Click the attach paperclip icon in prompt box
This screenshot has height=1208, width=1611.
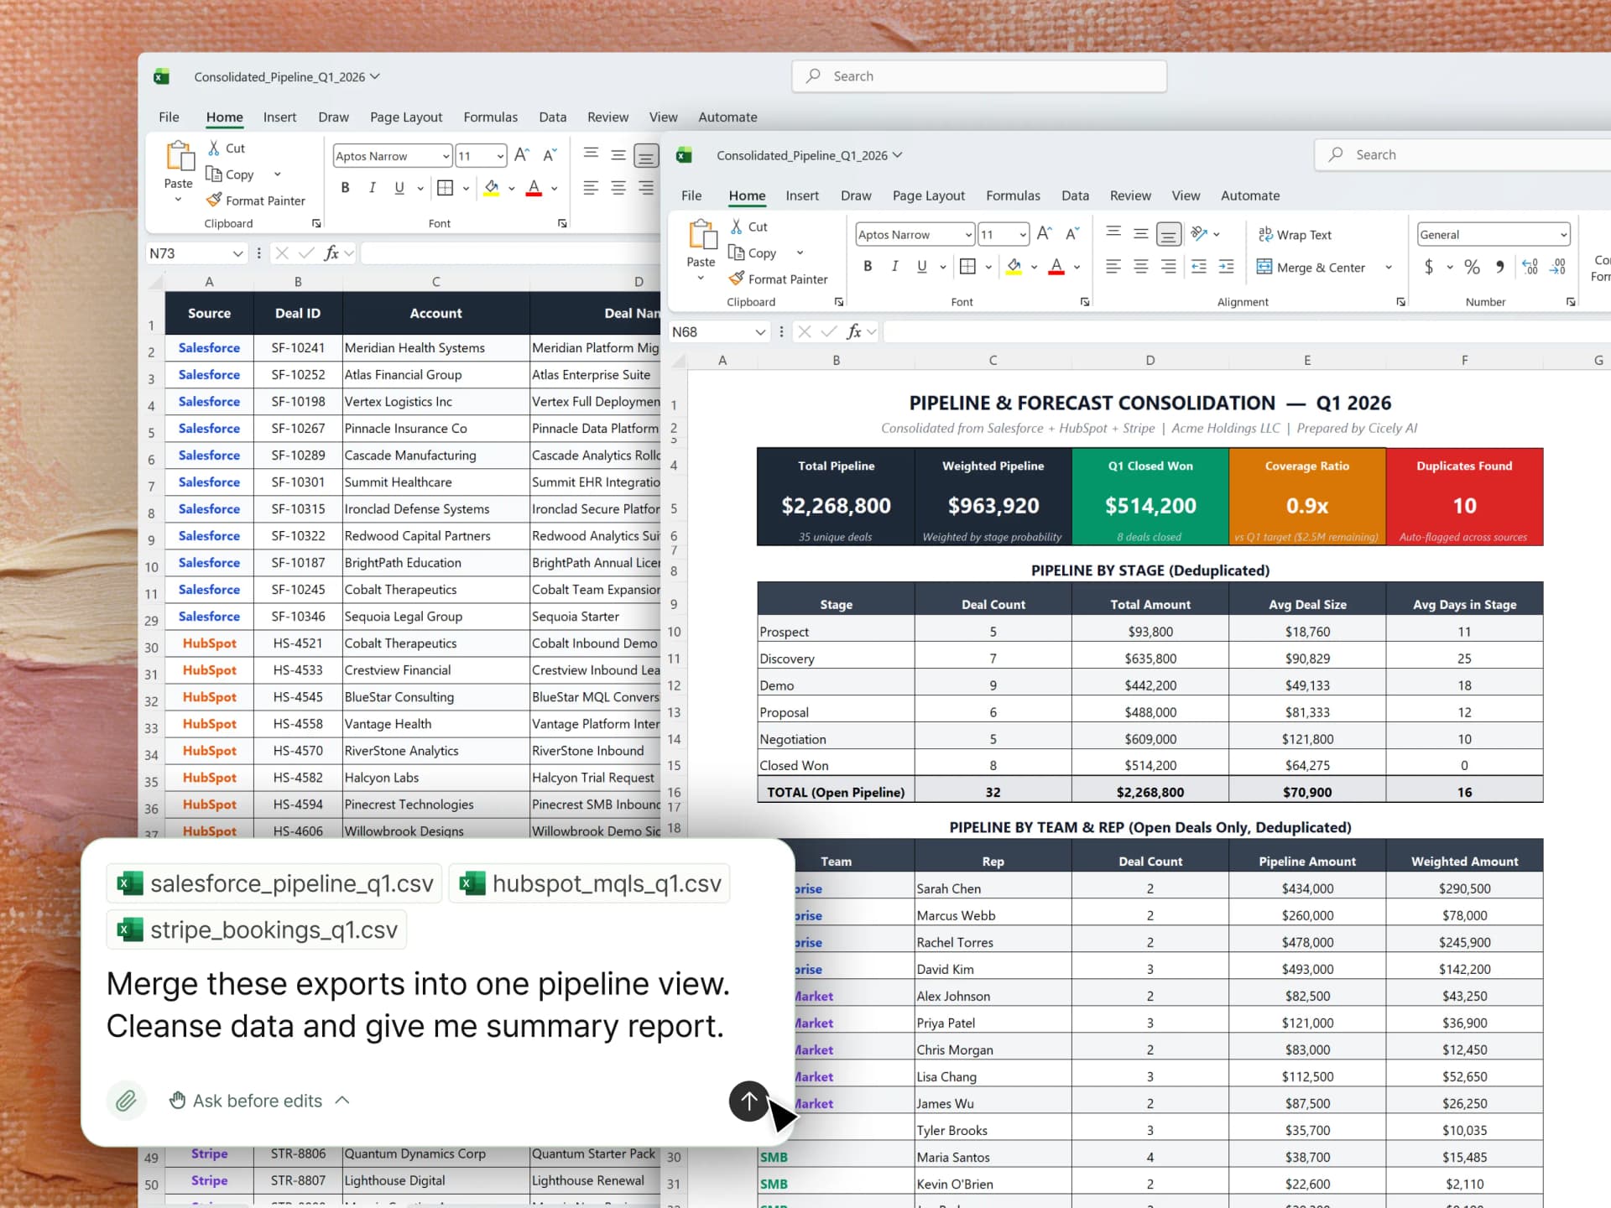pos(126,1101)
